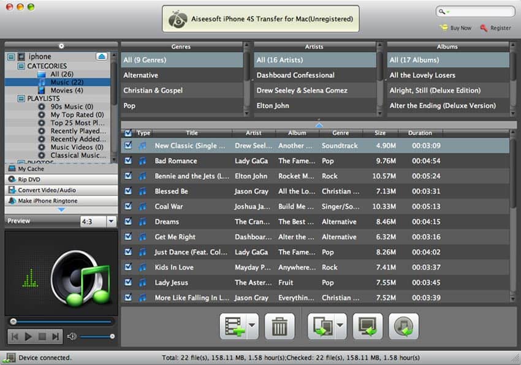Open export to computer dropdown arrow

(340, 326)
